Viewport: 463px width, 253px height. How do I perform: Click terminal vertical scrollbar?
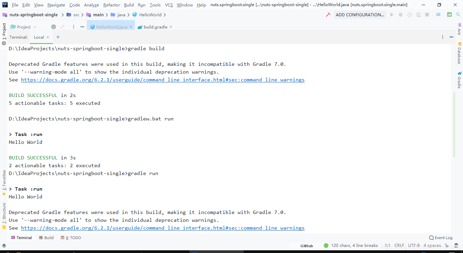(454, 124)
